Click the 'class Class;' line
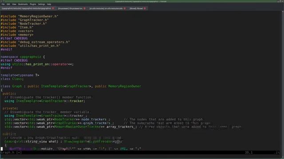 (x=12, y=79)
